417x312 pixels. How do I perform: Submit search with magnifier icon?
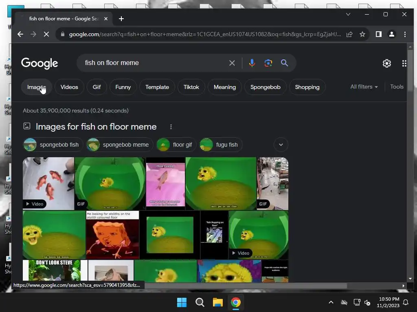tap(284, 63)
